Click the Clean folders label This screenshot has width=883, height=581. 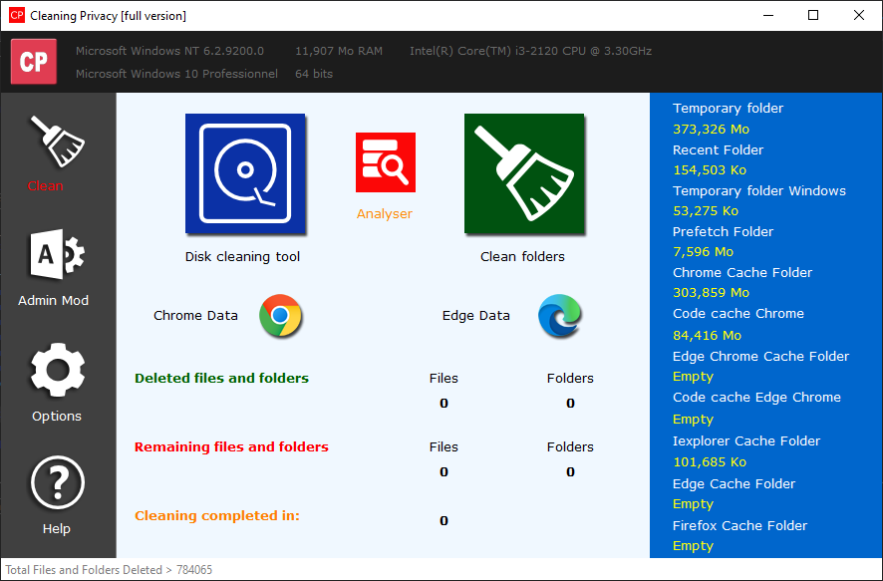click(x=522, y=257)
